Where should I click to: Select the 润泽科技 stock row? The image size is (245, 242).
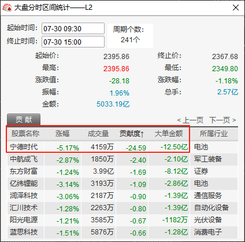coord(122,196)
